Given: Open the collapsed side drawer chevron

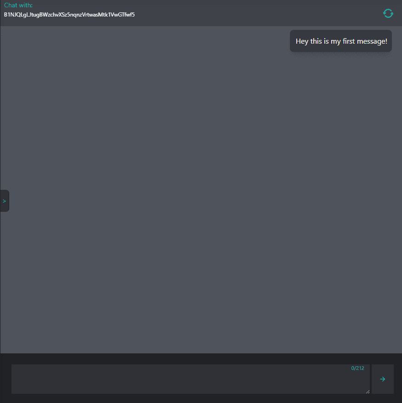Looking at the screenshot, I should (5, 201).
